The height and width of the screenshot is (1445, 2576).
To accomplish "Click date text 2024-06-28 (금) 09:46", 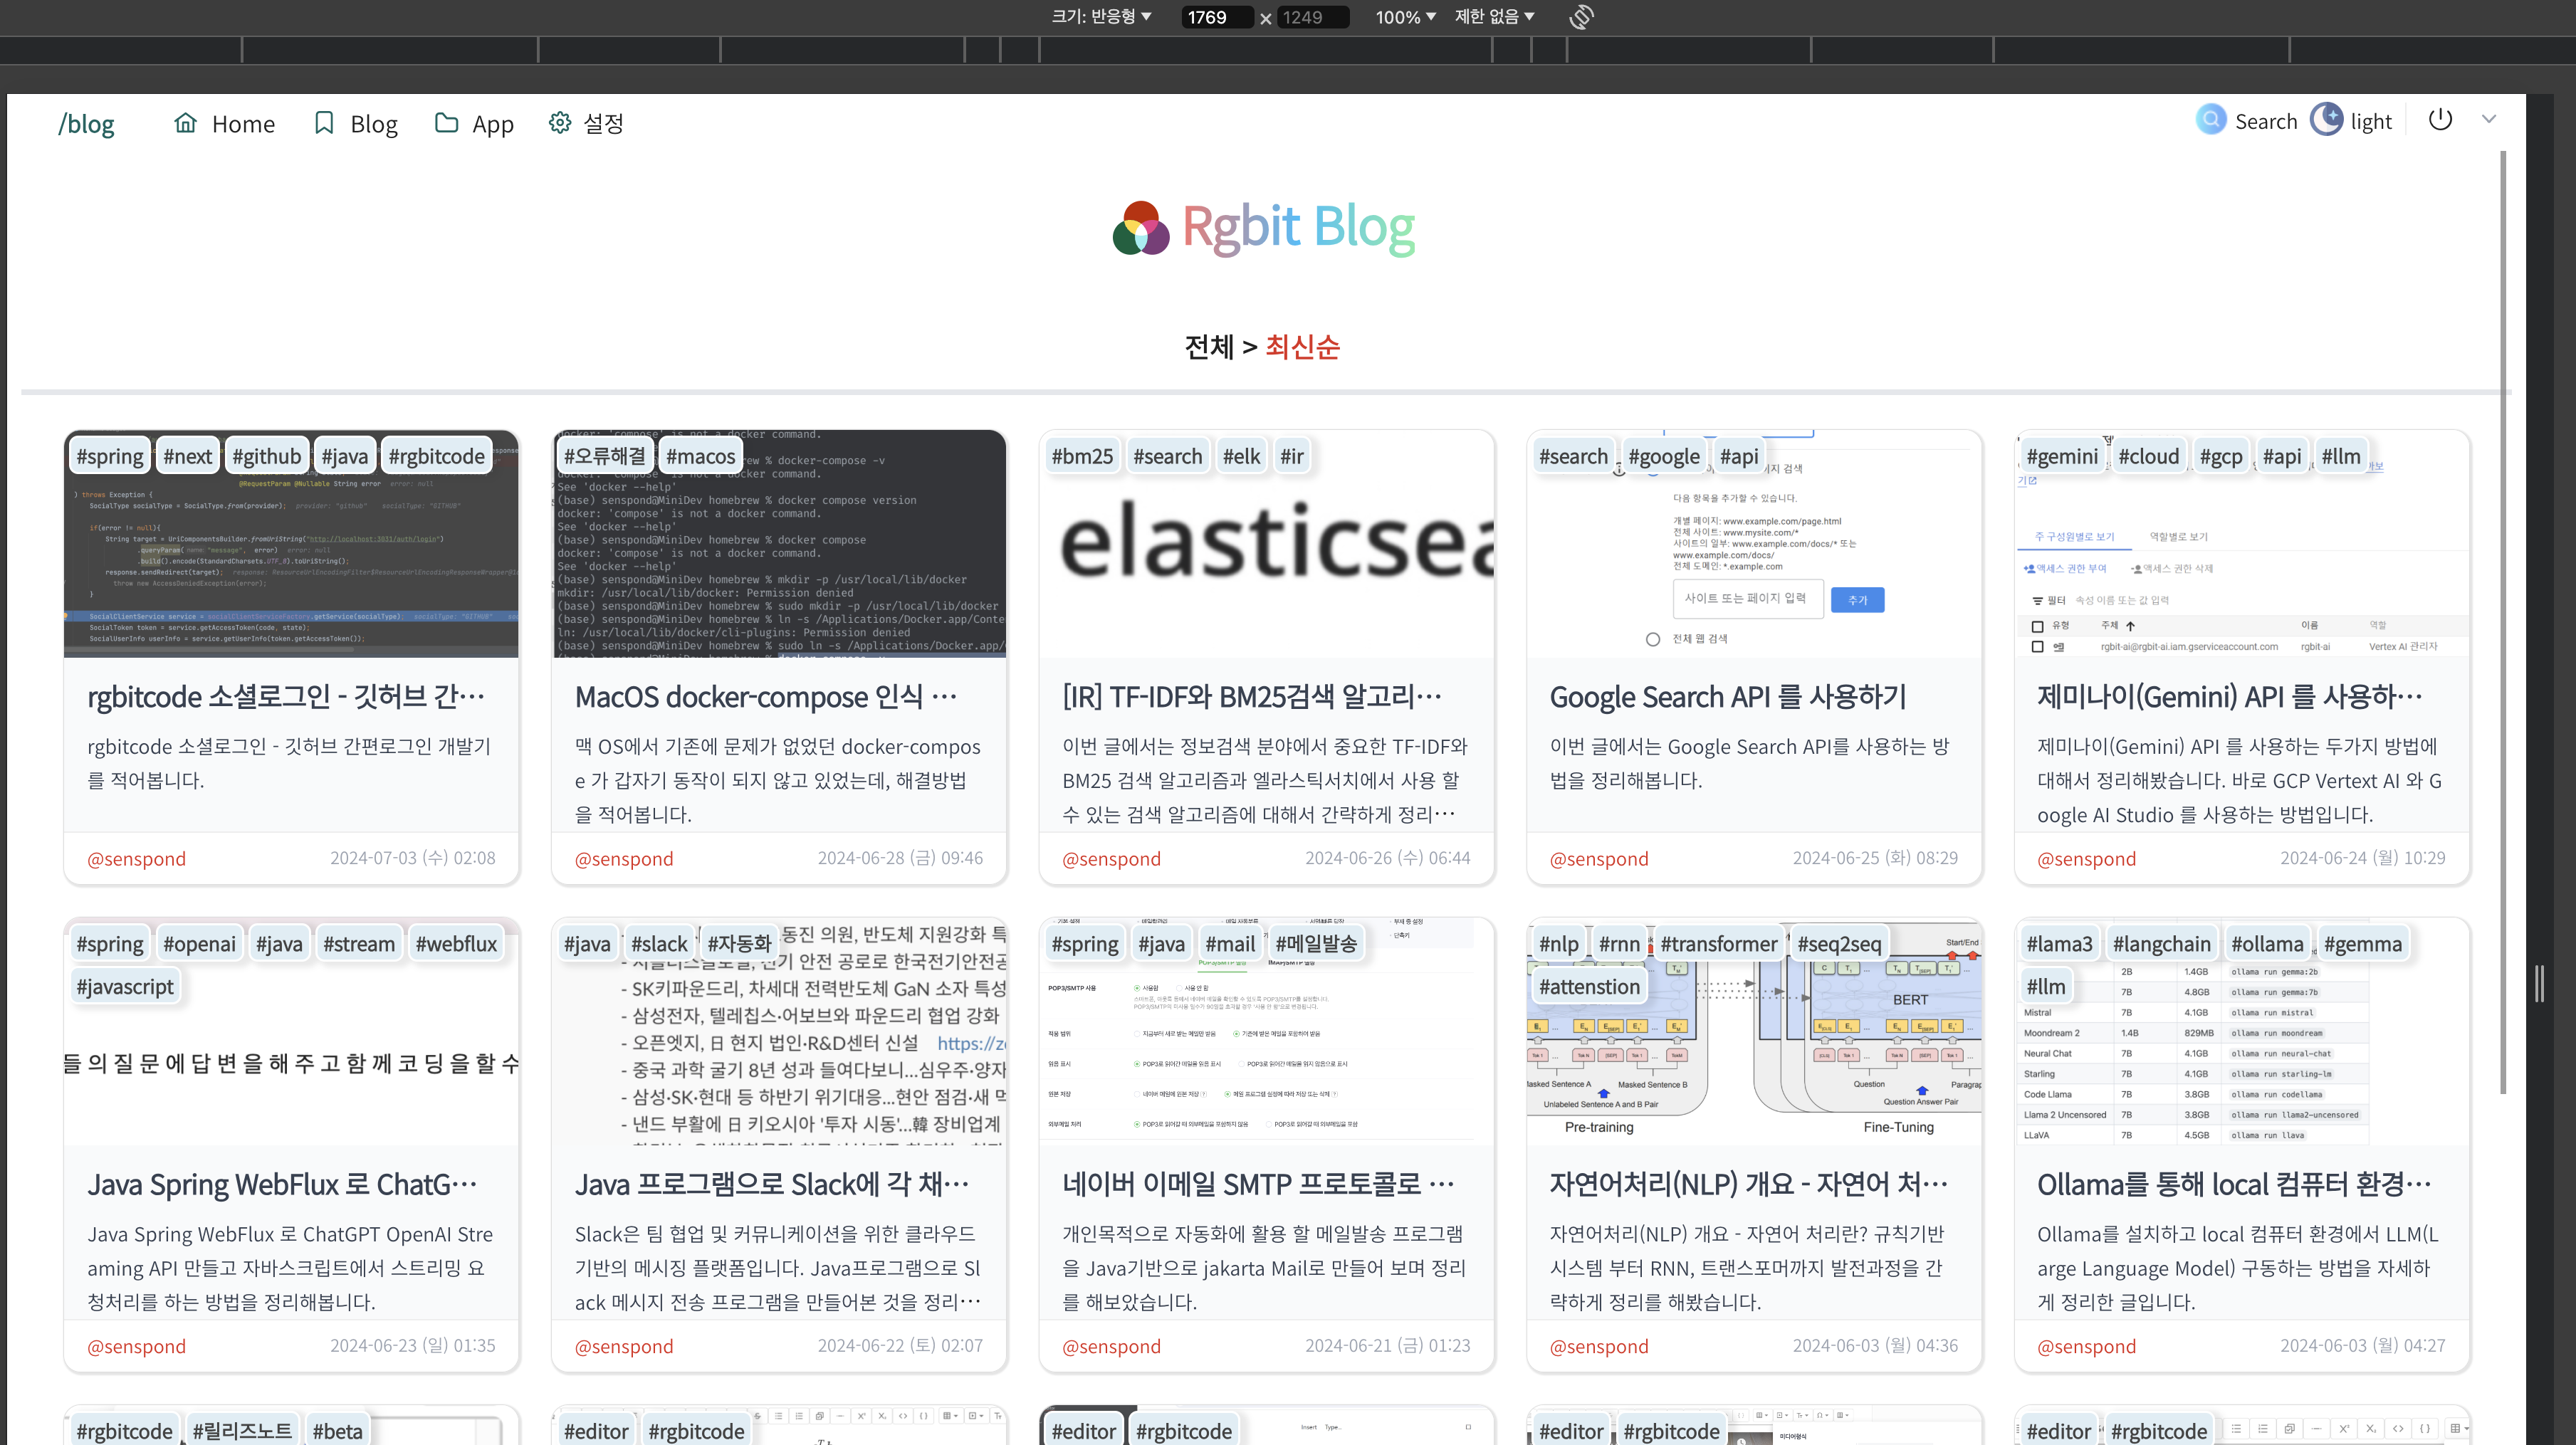I will [900, 858].
